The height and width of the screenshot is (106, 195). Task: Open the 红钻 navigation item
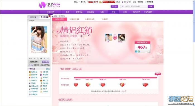114,12
